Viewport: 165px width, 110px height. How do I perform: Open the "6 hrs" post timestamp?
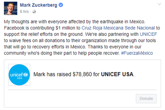pos(24,12)
